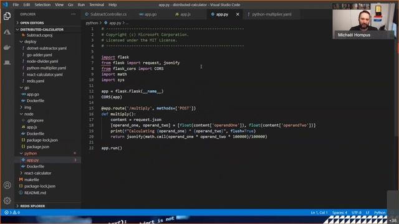Open the View menu

coord(59,4)
